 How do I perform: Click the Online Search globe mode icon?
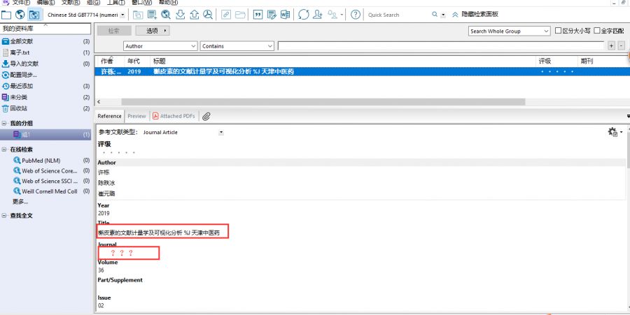20,15
